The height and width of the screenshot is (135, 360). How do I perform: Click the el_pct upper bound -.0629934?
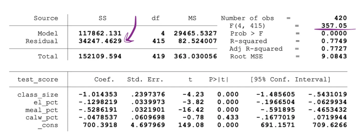[327, 102]
